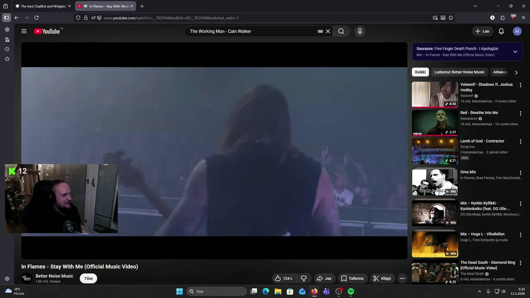This screenshot has width=530, height=298.
Task: Go to YouTube home via logo
Action: pyautogui.click(x=47, y=31)
